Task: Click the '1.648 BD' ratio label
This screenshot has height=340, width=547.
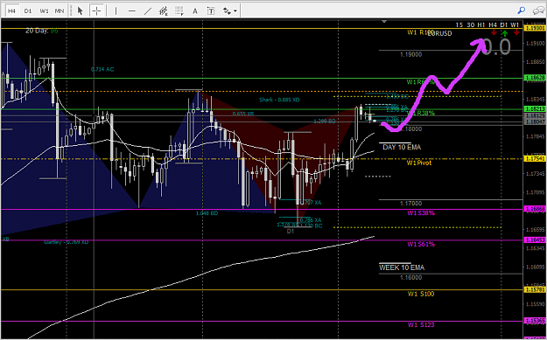Action: click(207, 213)
